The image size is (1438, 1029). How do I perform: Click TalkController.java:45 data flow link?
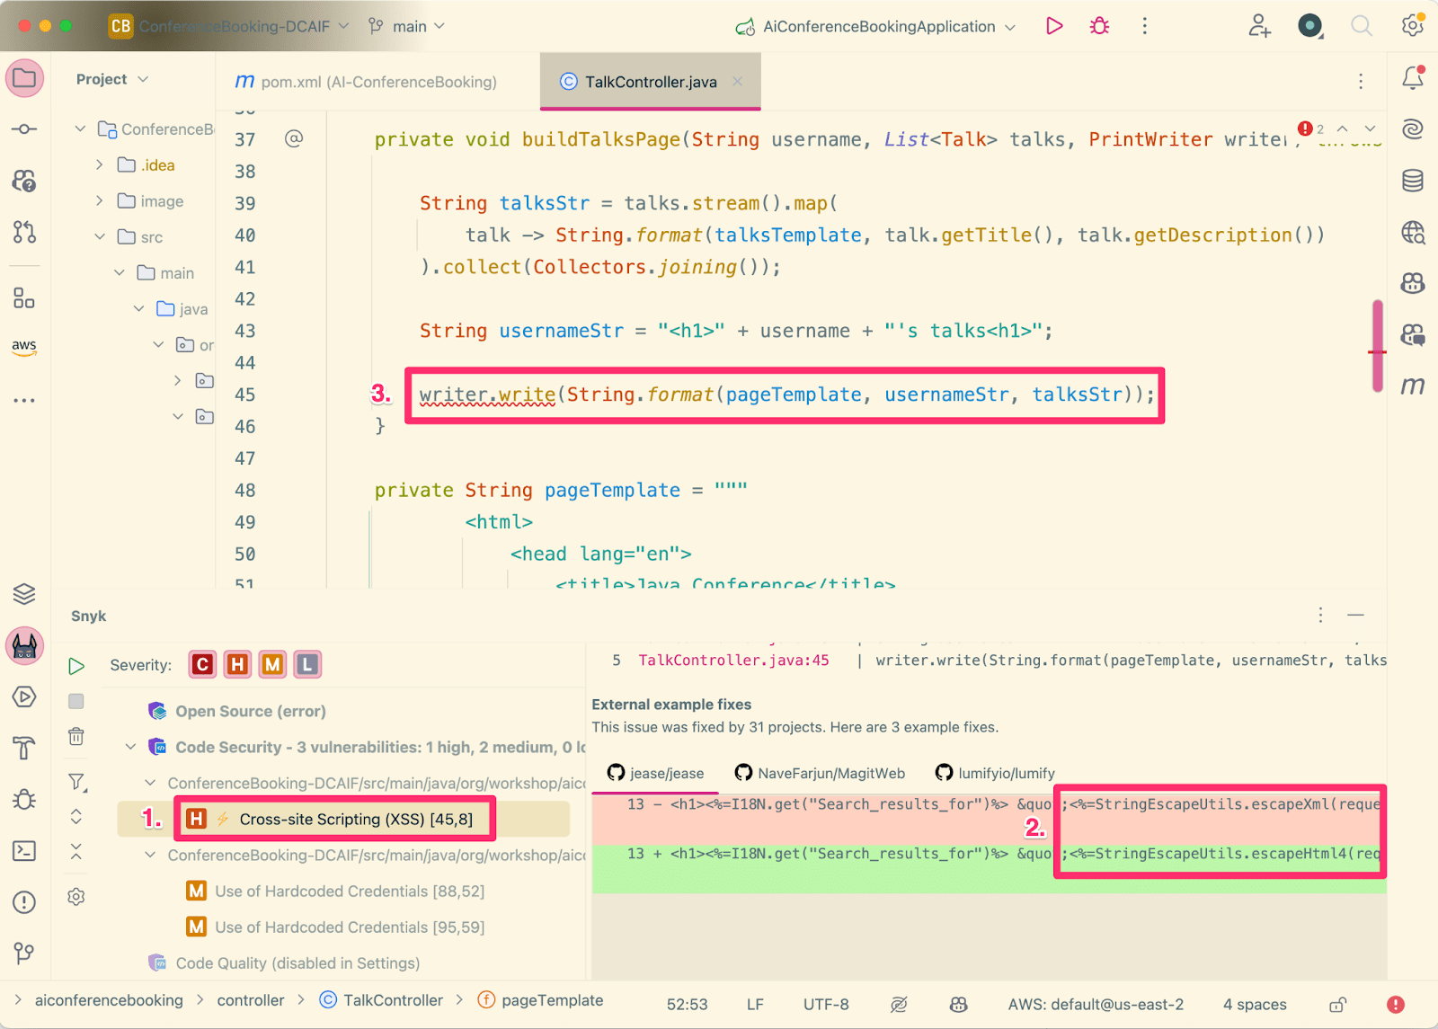(733, 661)
